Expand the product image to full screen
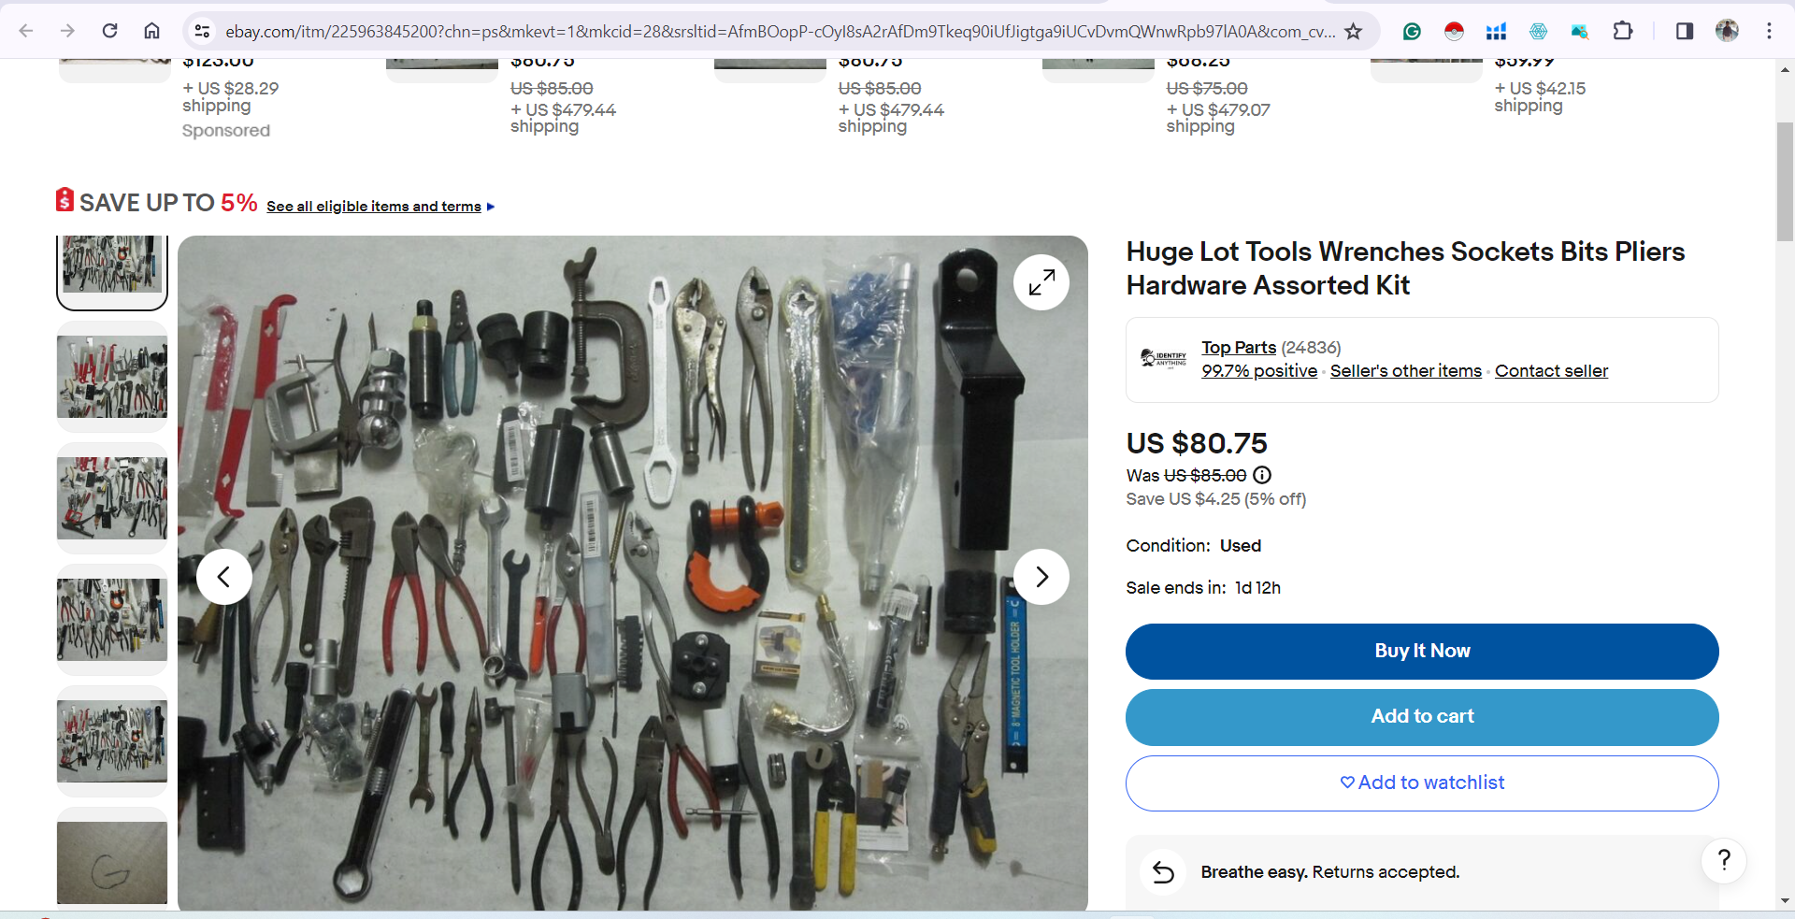1795x919 pixels. [1041, 282]
